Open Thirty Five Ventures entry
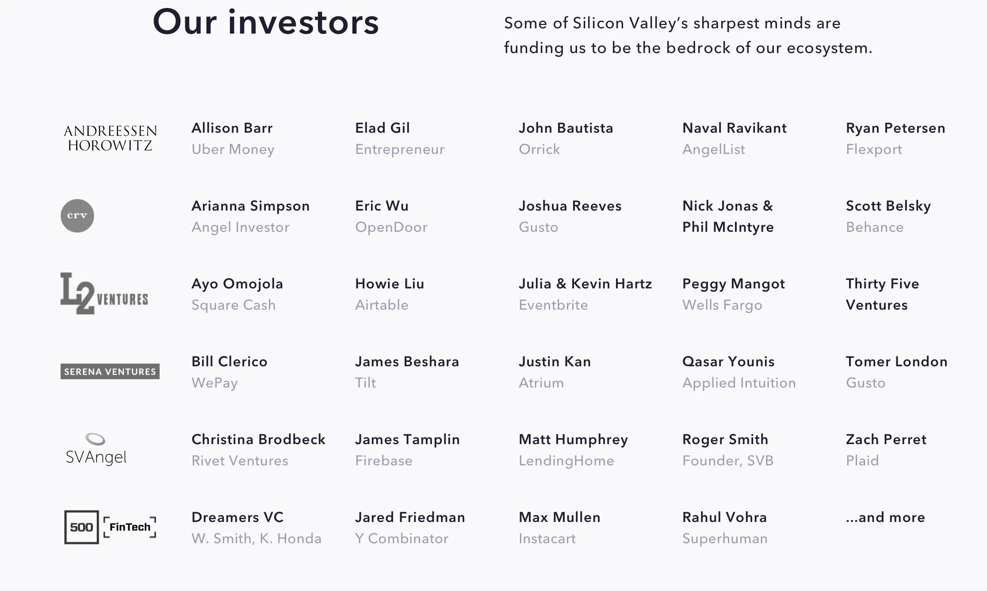987x591 pixels. [882, 294]
